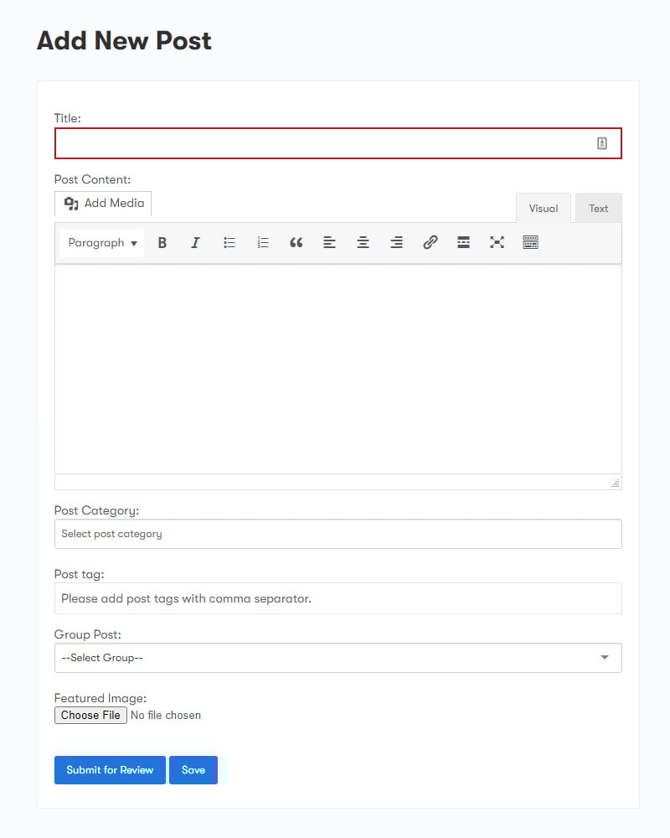Choose a featured image file
Image resolution: width=670 pixels, height=838 pixels.
tap(90, 715)
